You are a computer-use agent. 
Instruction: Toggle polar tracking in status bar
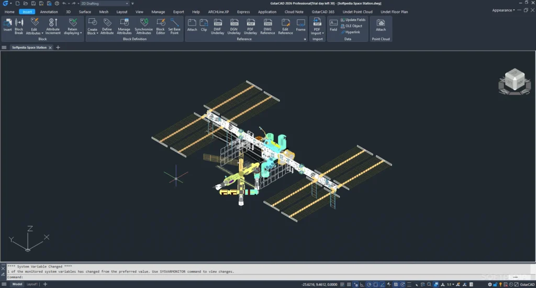tap(369, 284)
